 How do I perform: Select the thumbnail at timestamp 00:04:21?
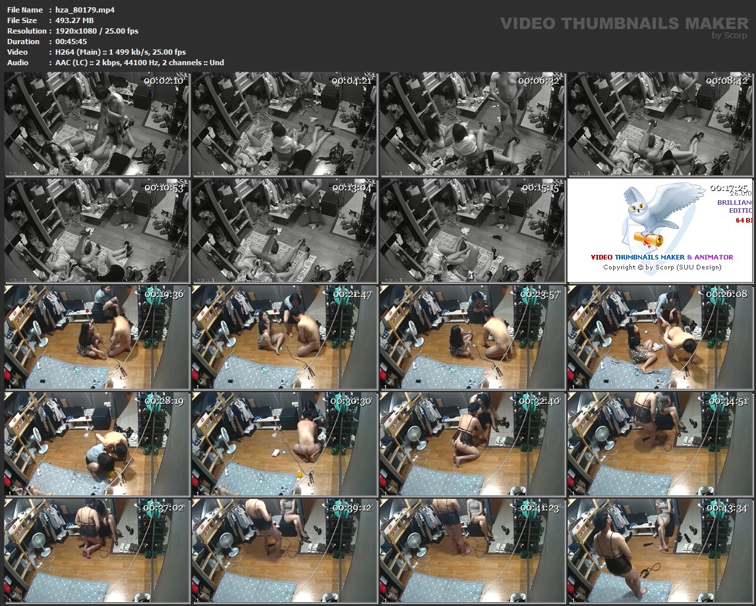coord(284,124)
